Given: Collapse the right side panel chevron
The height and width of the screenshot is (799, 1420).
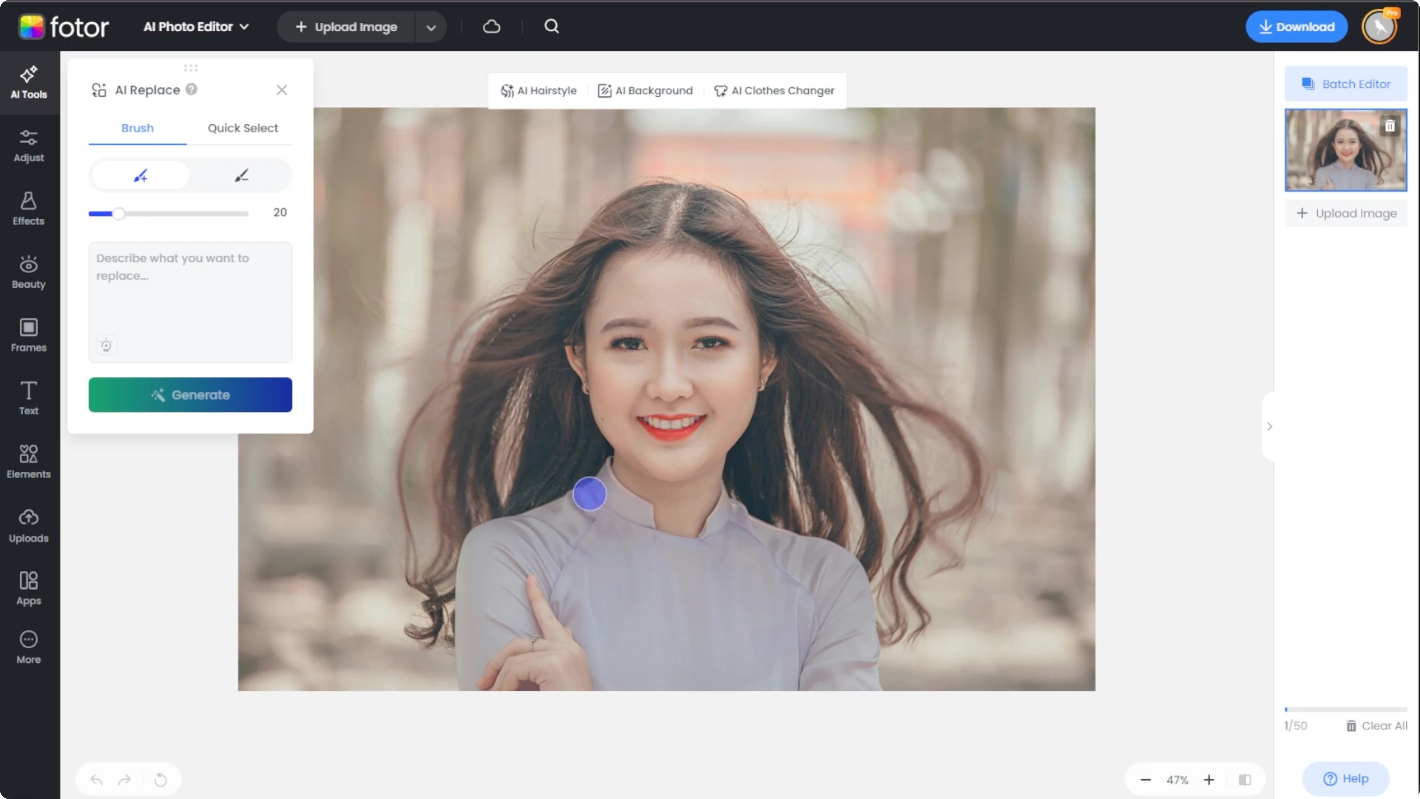Looking at the screenshot, I should tap(1270, 426).
